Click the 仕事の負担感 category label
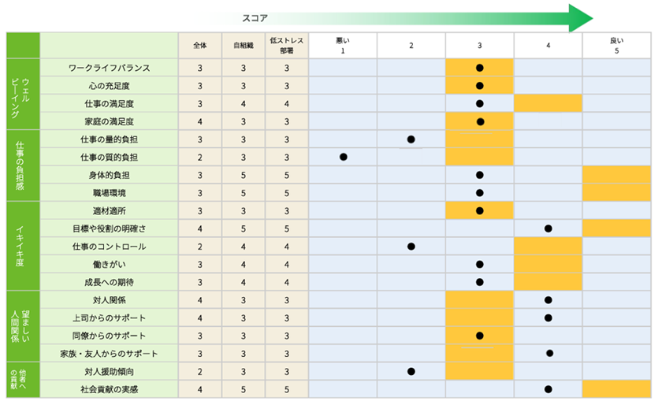This screenshot has width=662, height=401. tap(23, 165)
